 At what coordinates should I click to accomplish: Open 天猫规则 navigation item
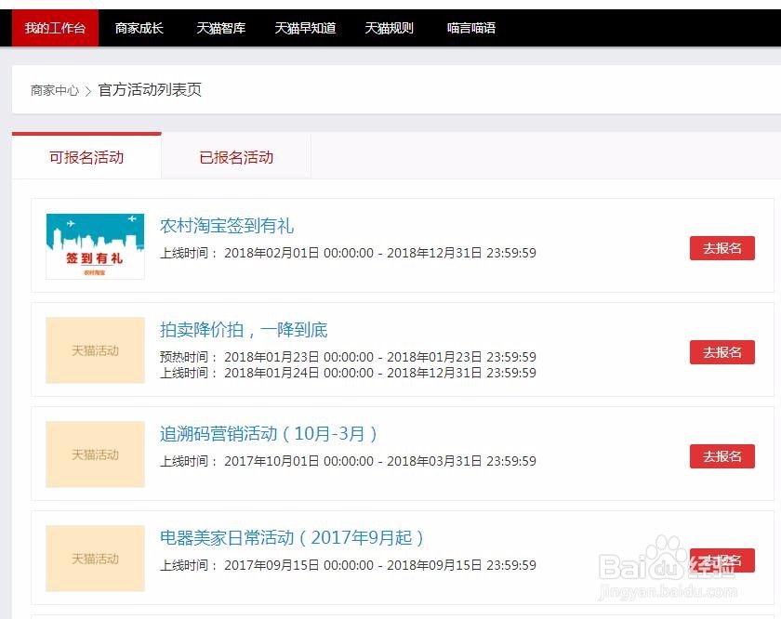(x=389, y=28)
